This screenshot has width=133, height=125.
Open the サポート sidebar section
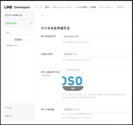click(x=19, y=116)
